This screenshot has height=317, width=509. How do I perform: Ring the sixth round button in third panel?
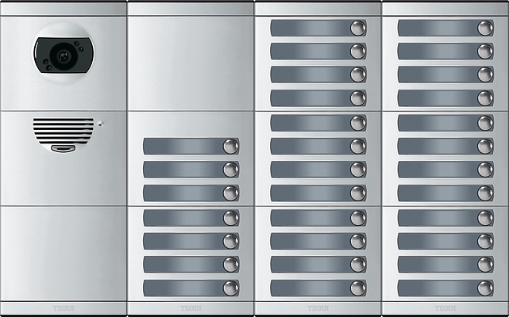(358, 146)
